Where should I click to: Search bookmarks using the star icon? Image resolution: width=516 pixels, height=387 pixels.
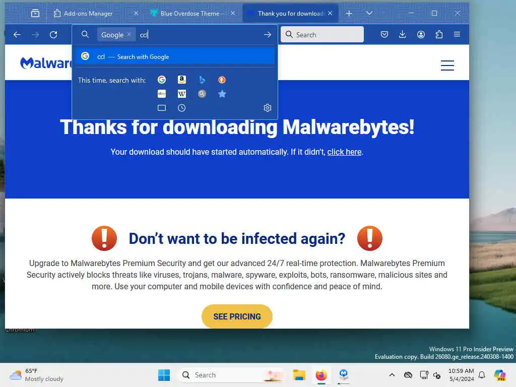(x=222, y=94)
